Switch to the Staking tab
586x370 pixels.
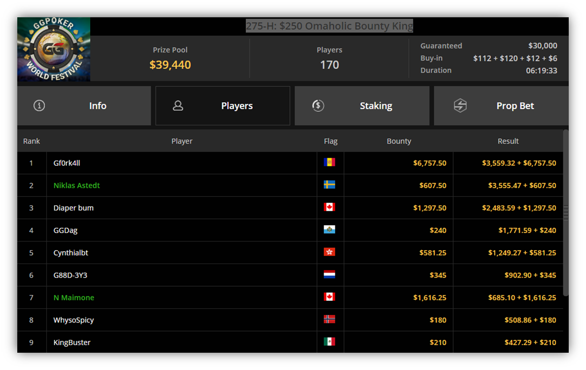pyautogui.click(x=362, y=106)
